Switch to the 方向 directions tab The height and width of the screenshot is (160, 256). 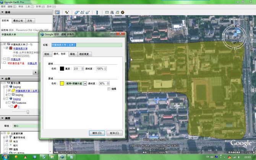(x=30, y=21)
